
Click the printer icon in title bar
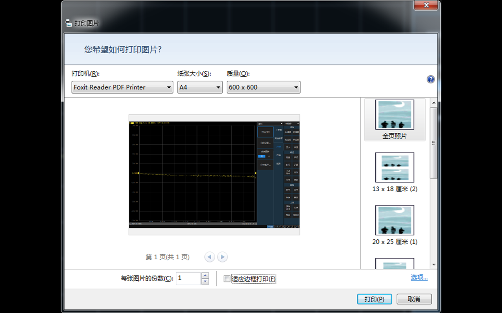(x=69, y=23)
